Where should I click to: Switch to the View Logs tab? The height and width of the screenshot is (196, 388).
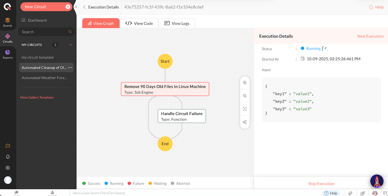(x=177, y=23)
